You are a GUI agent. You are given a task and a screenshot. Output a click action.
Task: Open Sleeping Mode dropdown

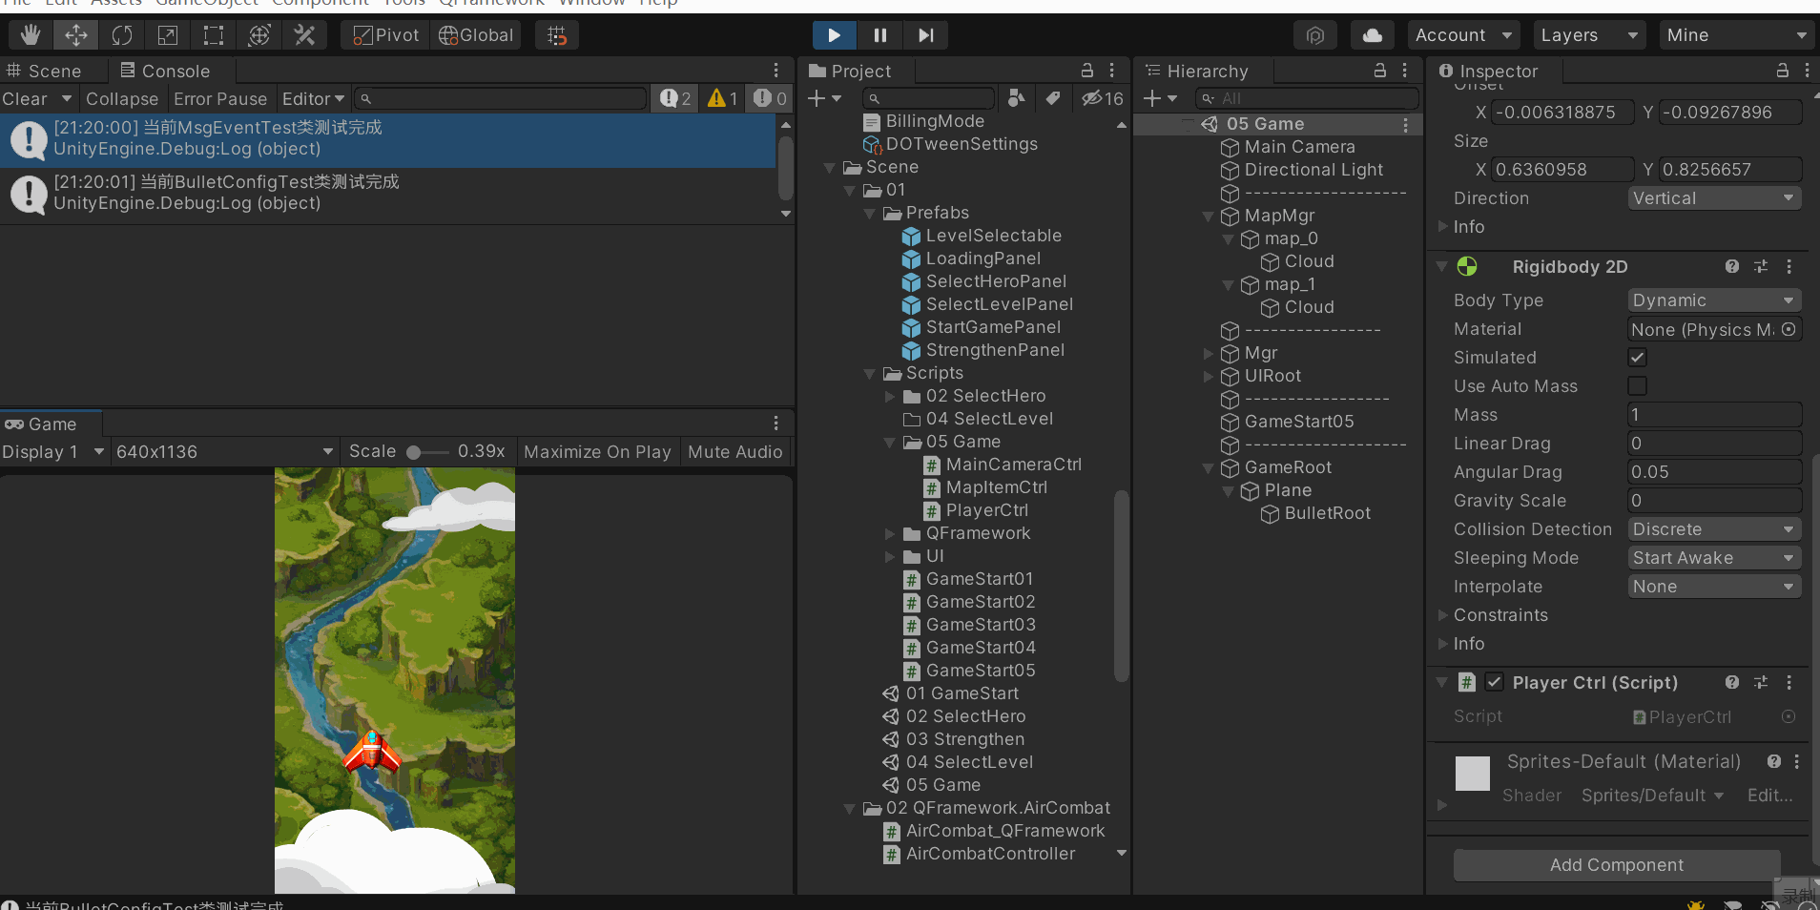[x=1714, y=557]
